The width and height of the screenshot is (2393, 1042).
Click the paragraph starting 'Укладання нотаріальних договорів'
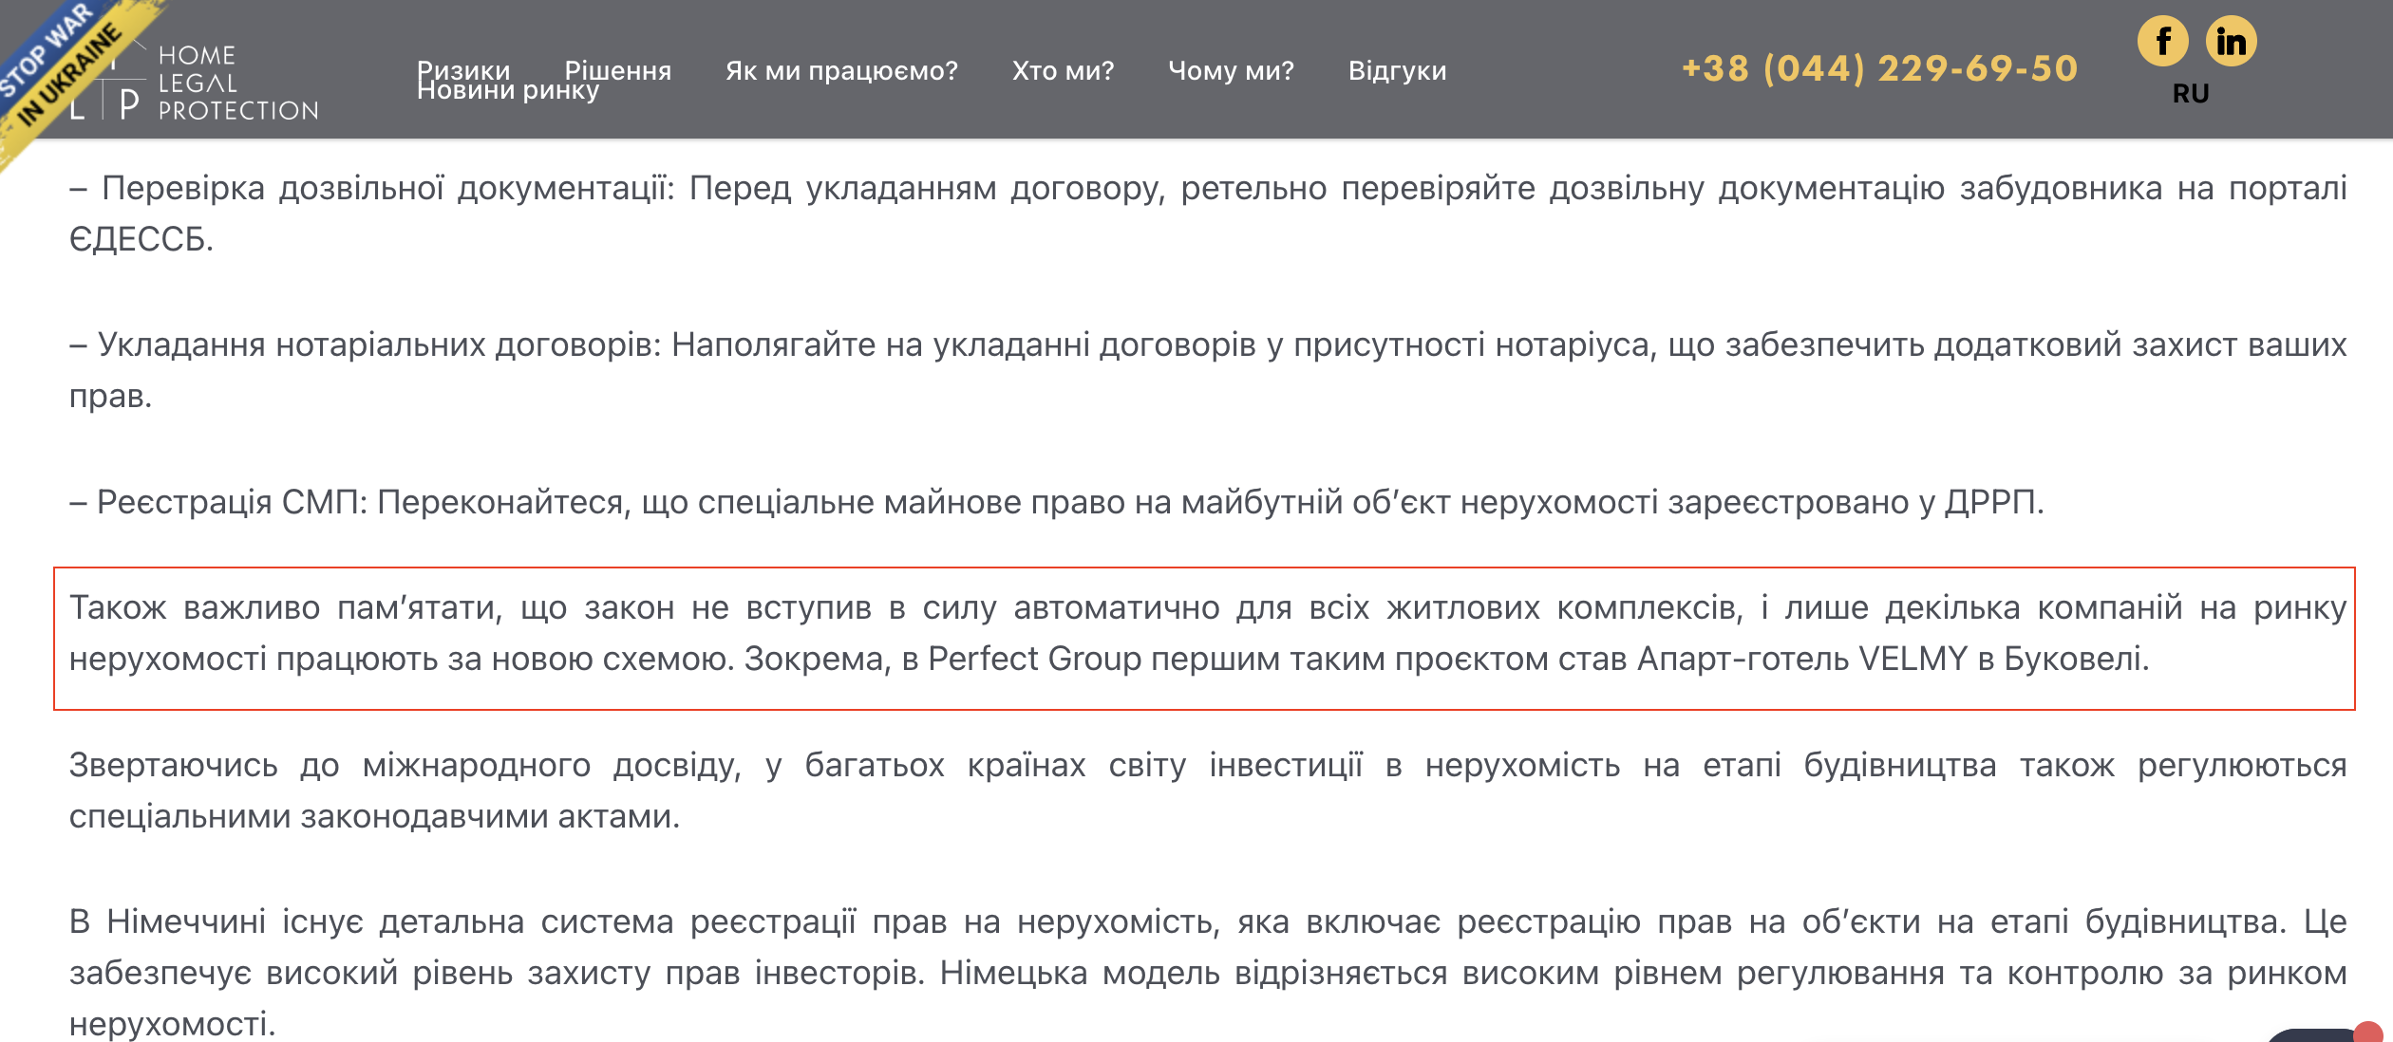tap(1207, 370)
